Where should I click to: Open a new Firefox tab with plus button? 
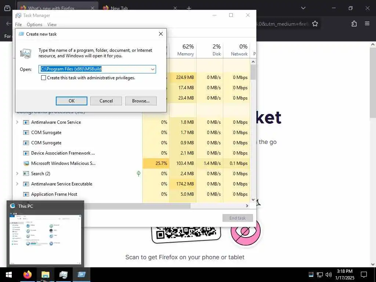click(189, 8)
